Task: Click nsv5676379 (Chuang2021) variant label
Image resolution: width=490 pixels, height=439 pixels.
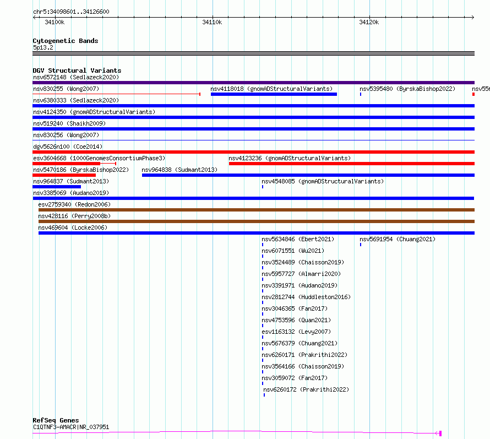Action: tap(300, 343)
